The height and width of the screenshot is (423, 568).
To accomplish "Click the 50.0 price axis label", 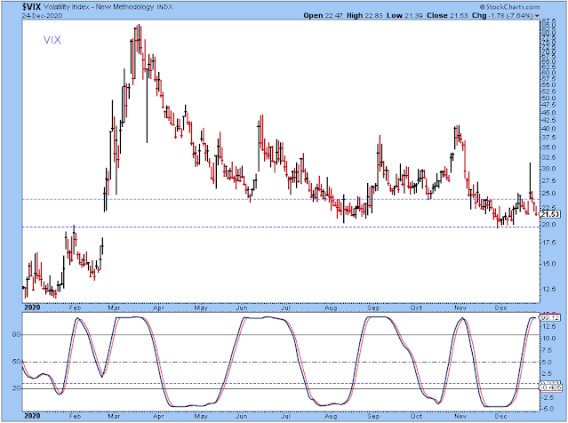I will click(548, 98).
